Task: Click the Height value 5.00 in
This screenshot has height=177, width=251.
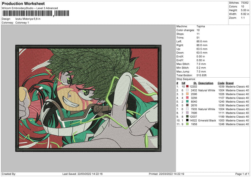Action: [x=245, y=10]
